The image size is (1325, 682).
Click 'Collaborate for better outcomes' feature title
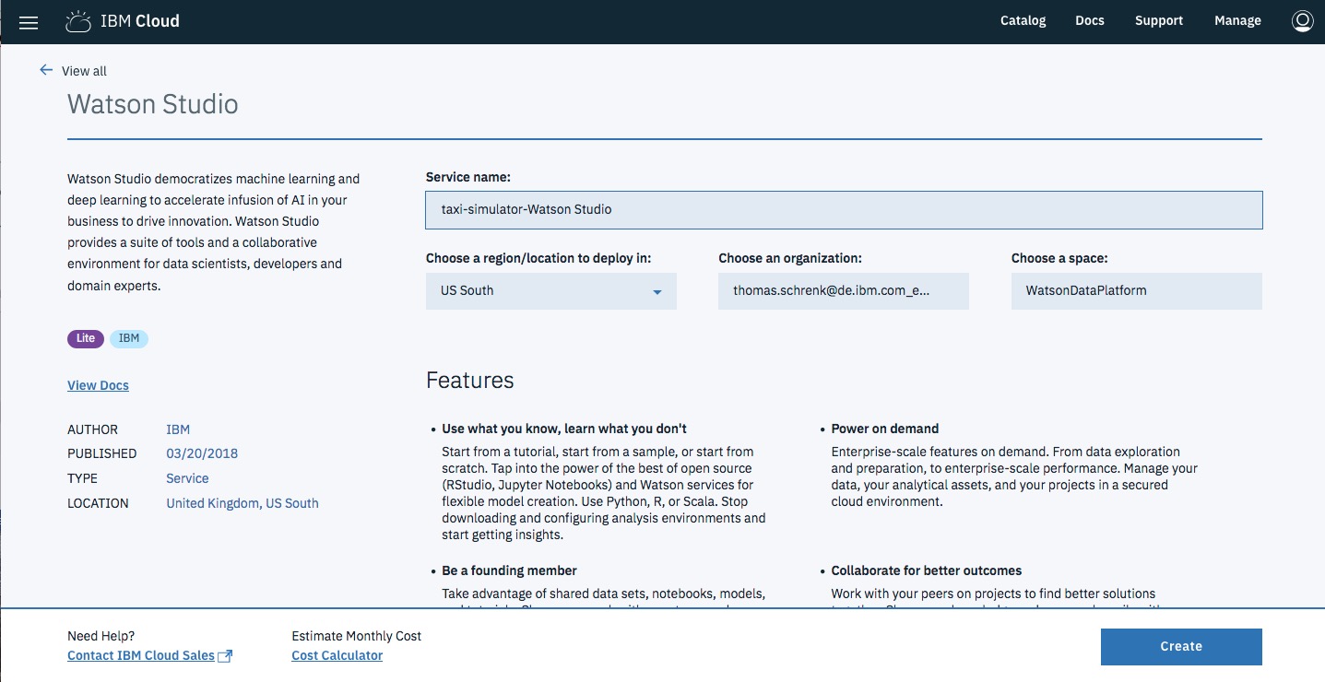927,570
